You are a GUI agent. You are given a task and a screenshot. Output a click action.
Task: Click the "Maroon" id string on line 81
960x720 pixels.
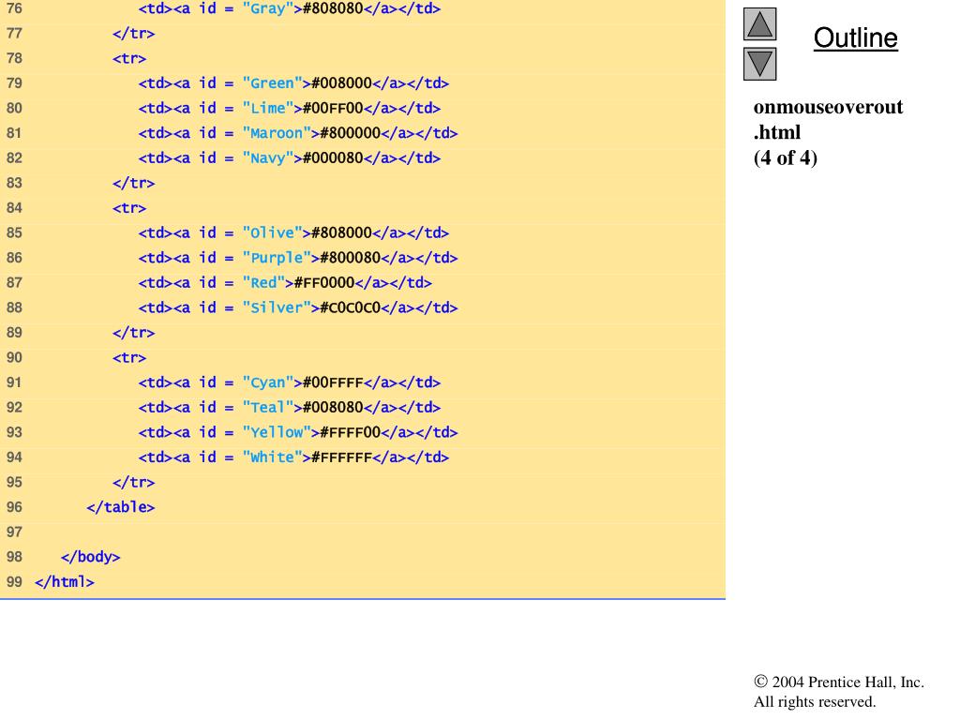click(x=277, y=133)
